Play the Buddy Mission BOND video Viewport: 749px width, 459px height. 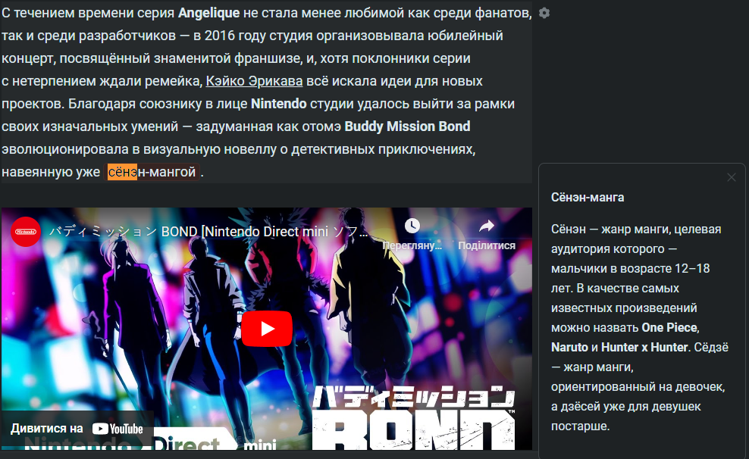tap(267, 329)
